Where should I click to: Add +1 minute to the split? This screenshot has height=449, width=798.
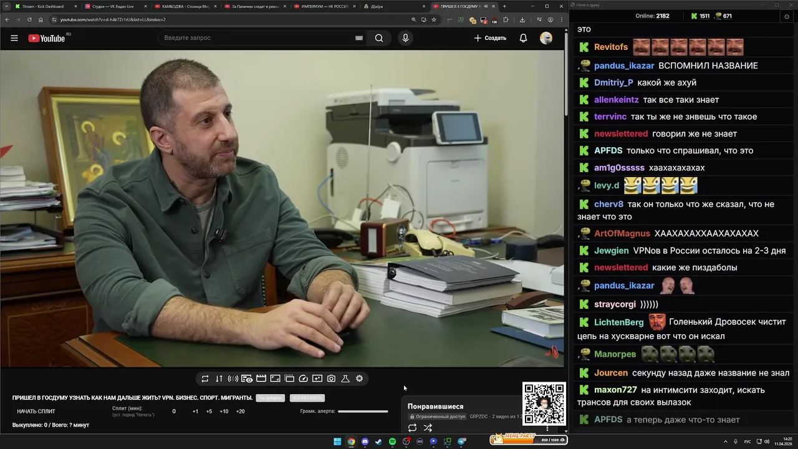(195, 412)
